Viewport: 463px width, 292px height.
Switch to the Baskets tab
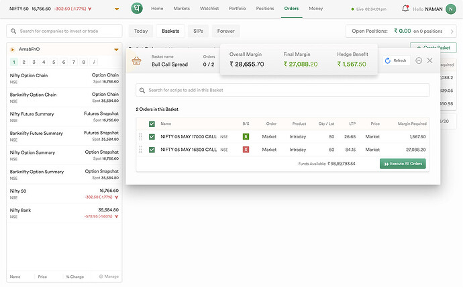coord(170,31)
